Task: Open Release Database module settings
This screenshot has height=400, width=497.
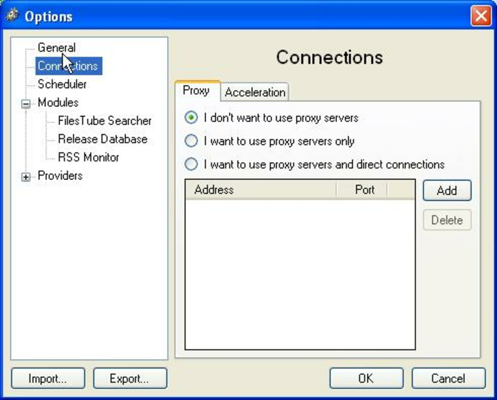Action: (x=102, y=139)
